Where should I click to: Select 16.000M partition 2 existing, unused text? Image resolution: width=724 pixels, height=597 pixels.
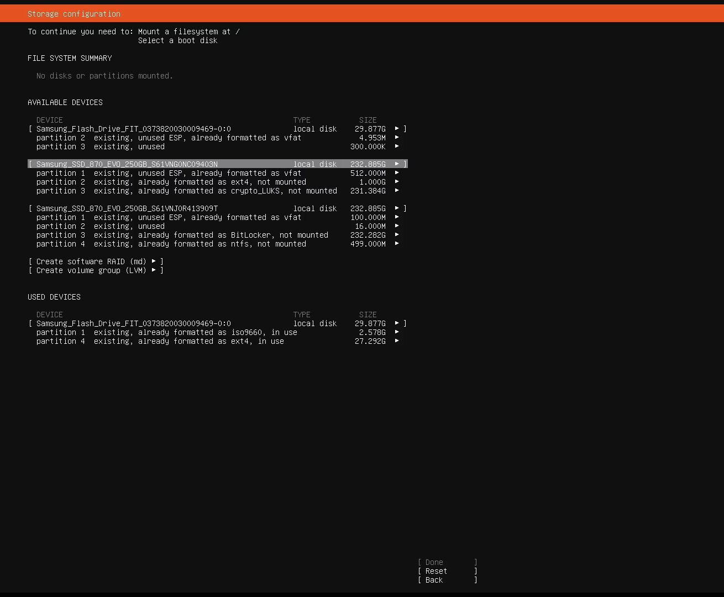(x=101, y=226)
